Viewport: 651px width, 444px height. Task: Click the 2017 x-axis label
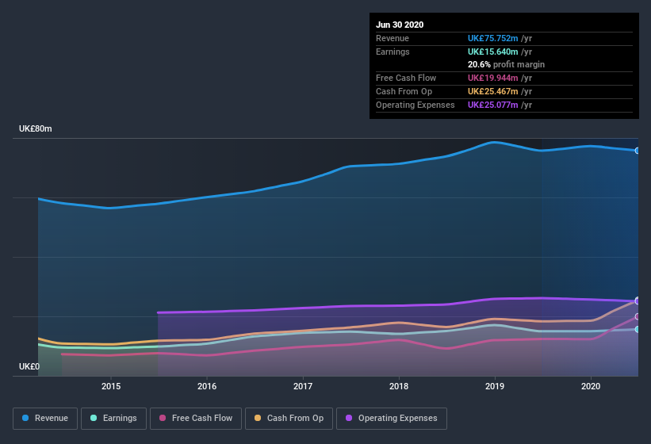(x=302, y=386)
